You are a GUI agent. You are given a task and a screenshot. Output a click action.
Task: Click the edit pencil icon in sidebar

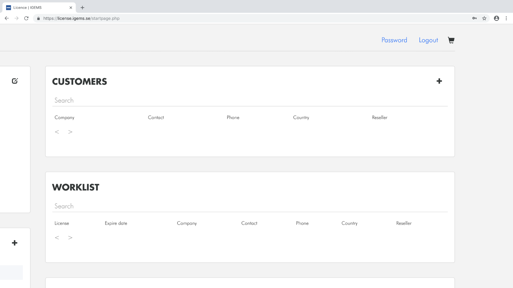(15, 81)
